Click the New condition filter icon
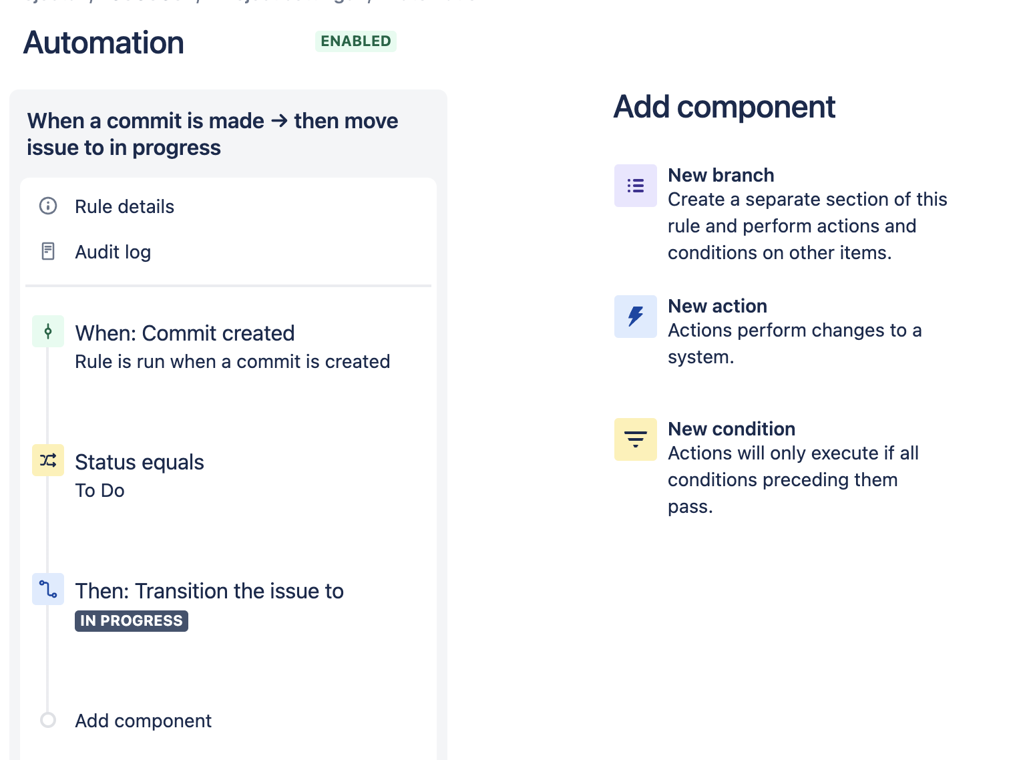 (x=636, y=439)
